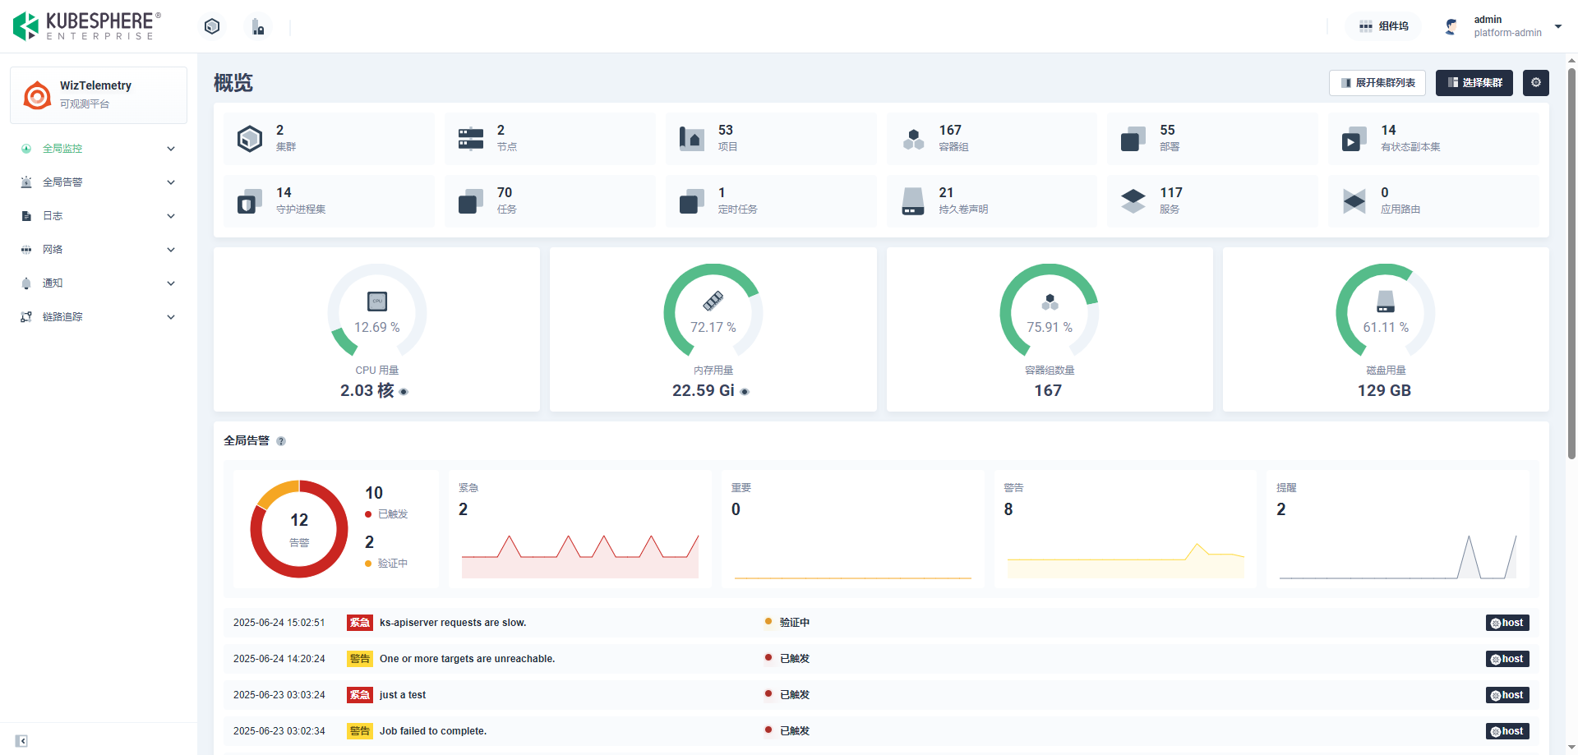Viewport: 1578px width, 755px height.
Task: Open the cluster management cube icon in header
Action: point(212,26)
